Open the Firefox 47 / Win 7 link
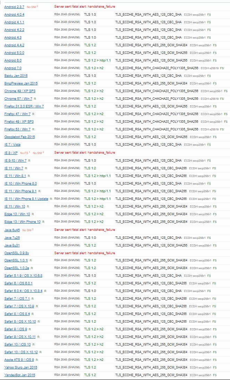 pyautogui.click(x=17, y=114)
